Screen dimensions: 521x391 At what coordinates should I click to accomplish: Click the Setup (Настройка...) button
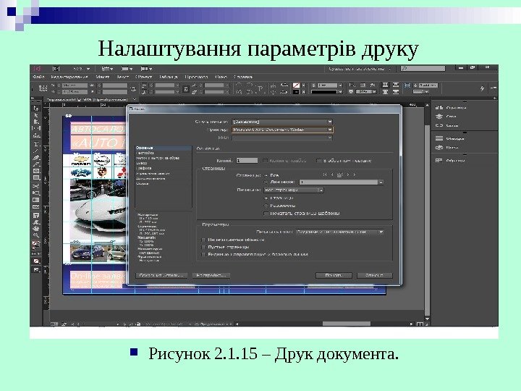[211, 275]
